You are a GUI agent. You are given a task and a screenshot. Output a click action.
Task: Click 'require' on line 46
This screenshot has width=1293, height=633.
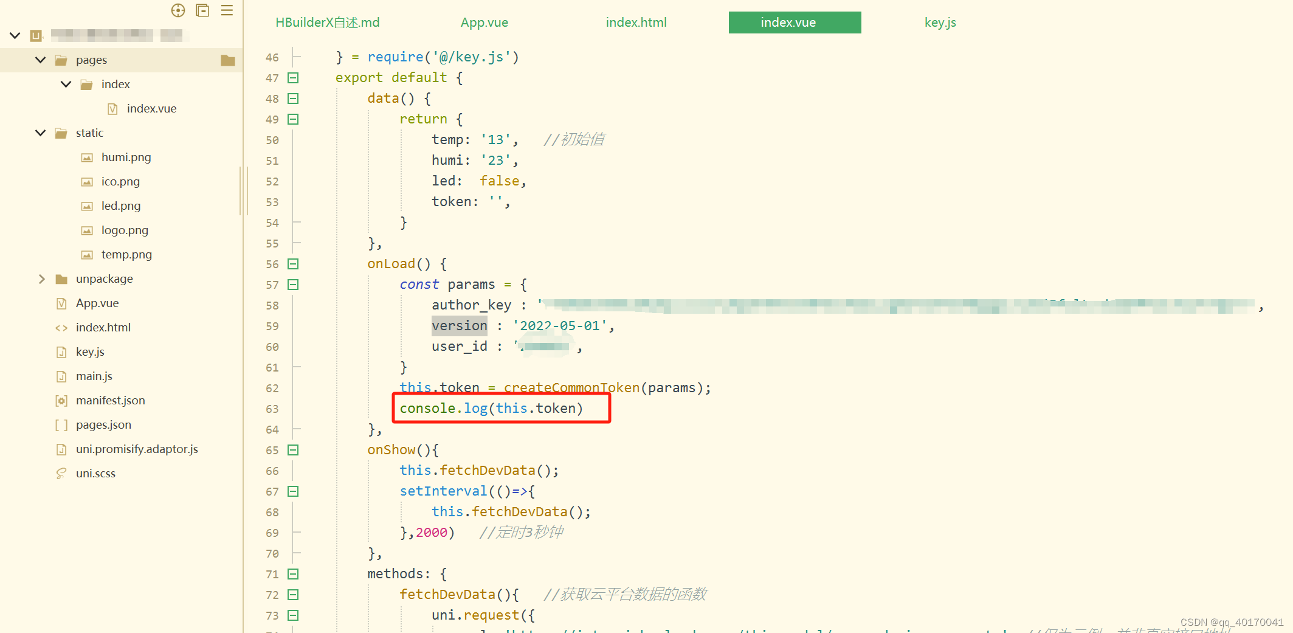pyautogui.click(x=396, y=57)
